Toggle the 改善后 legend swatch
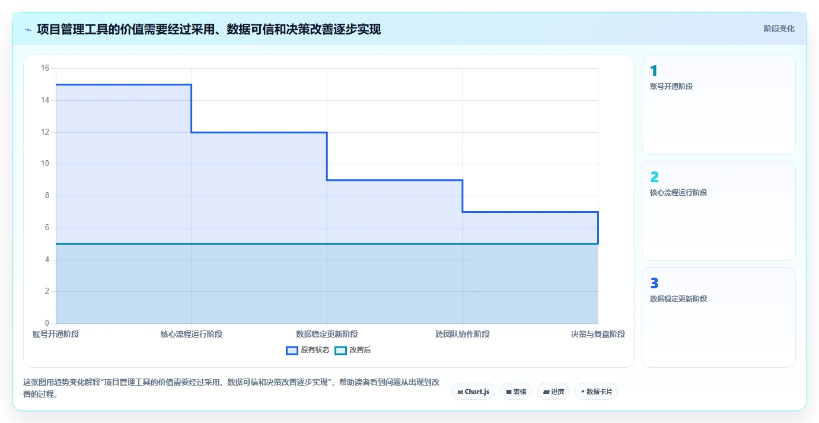 [x=340, y=350]
